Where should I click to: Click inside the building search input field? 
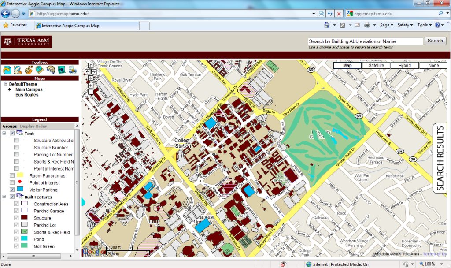[x=366, y=41]
